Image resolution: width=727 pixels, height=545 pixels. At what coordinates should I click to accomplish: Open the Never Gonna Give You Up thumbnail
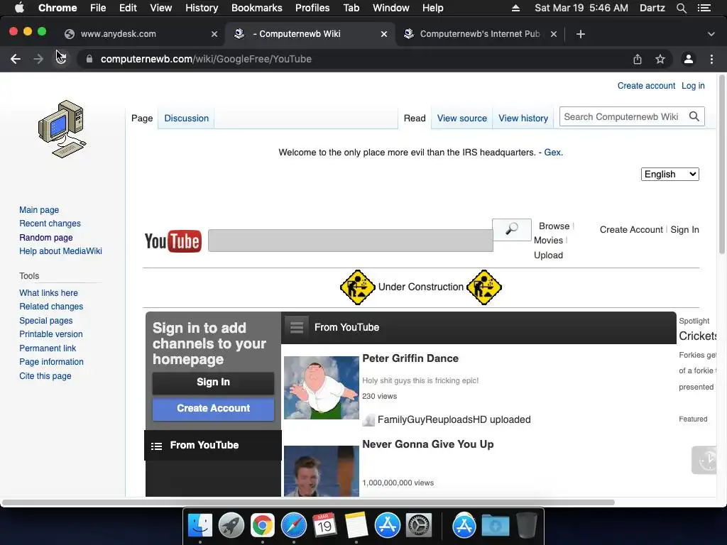pyautogui.click(x=322, y=471)
